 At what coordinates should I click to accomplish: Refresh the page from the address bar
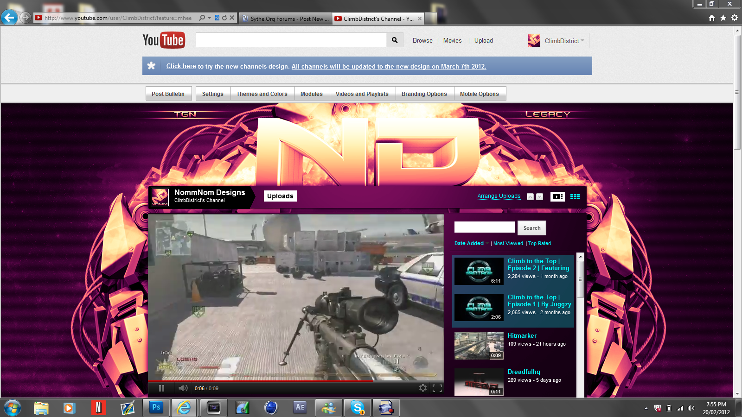point(224,18)
